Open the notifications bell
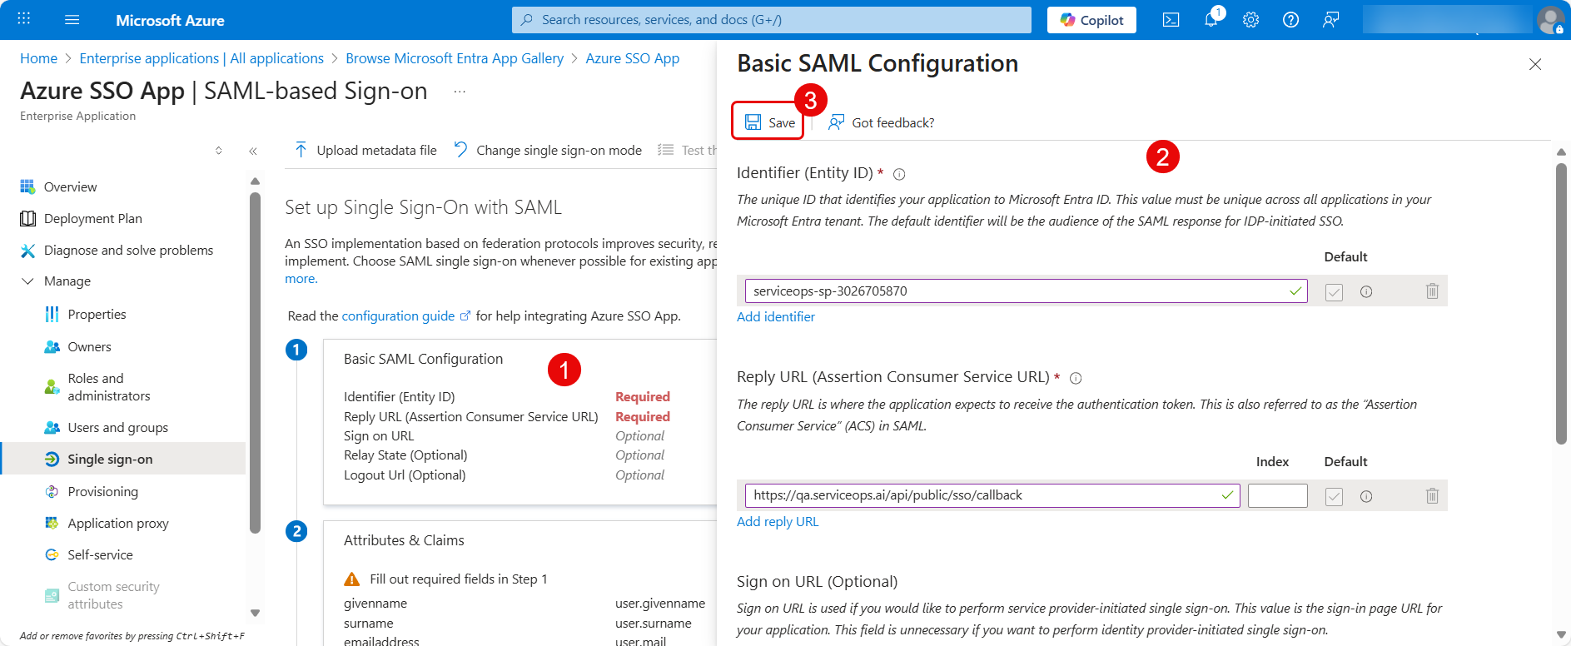The height and width of the screenshot is (646, 1571). [1211, 19]
